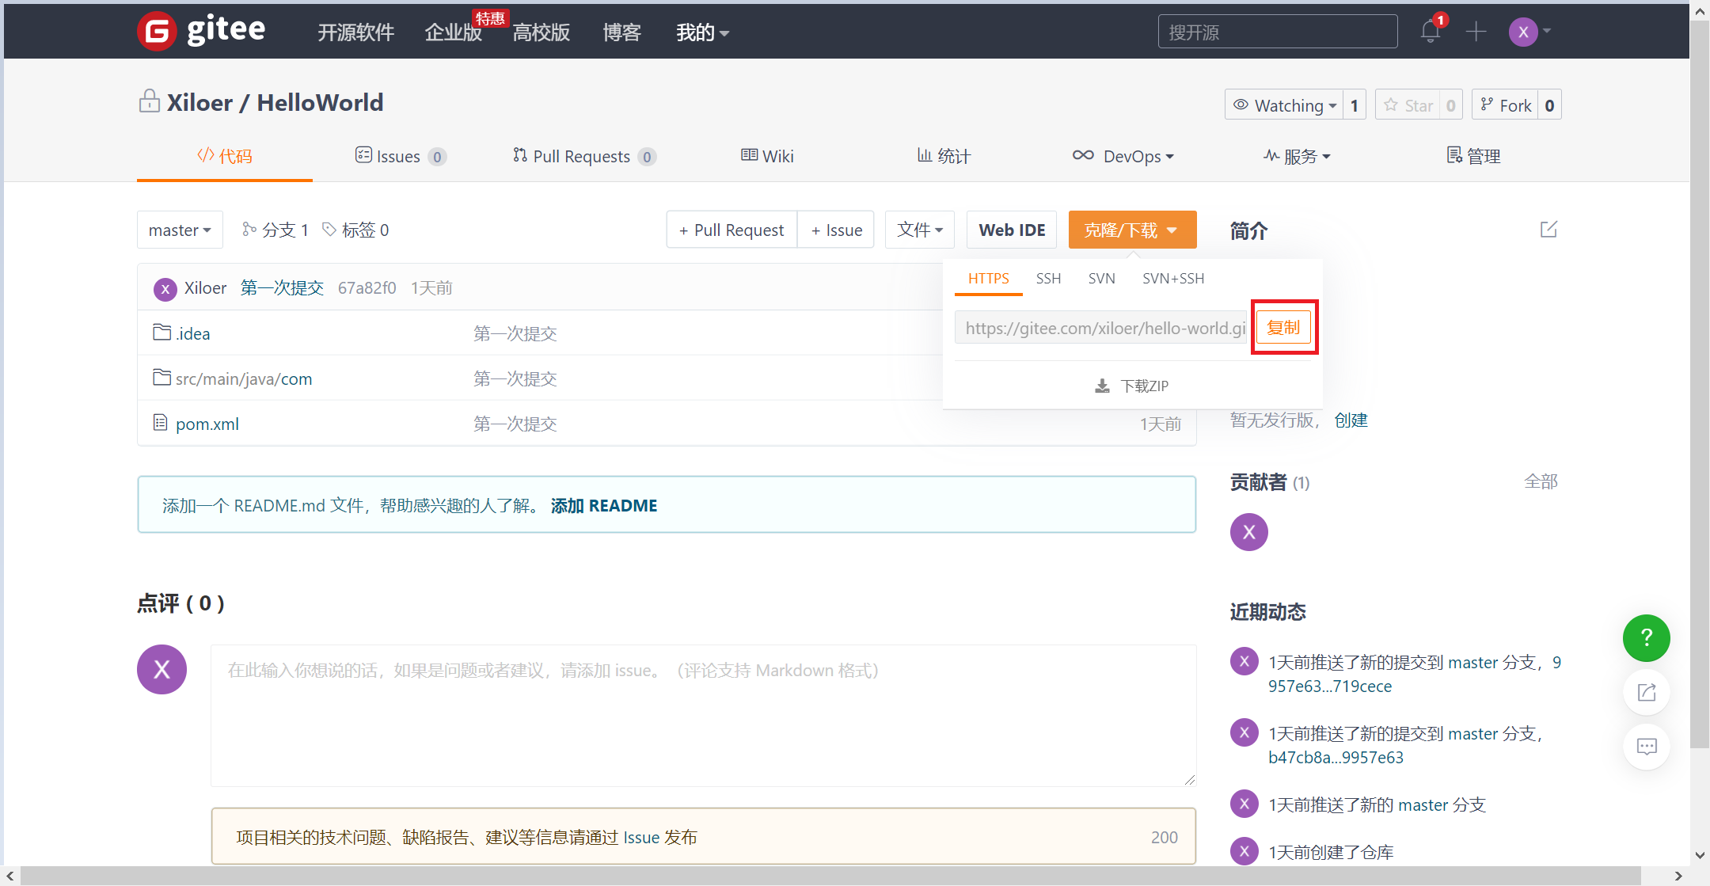This screenshot has width=1710, height=886.
Task: Click avatar beside 1天前推送了新的 master 分支
Action: 1244,804
